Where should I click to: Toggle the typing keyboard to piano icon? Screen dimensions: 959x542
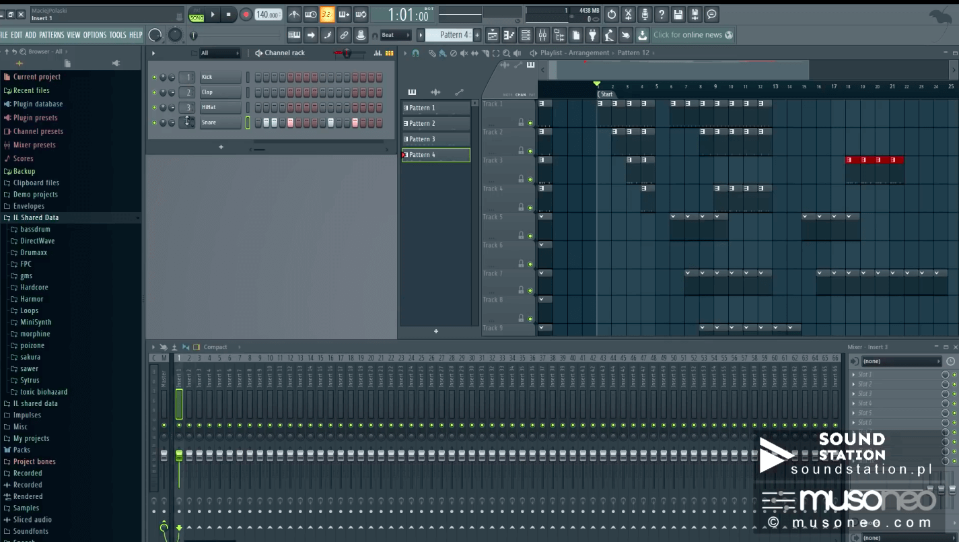tap(294, 35)
